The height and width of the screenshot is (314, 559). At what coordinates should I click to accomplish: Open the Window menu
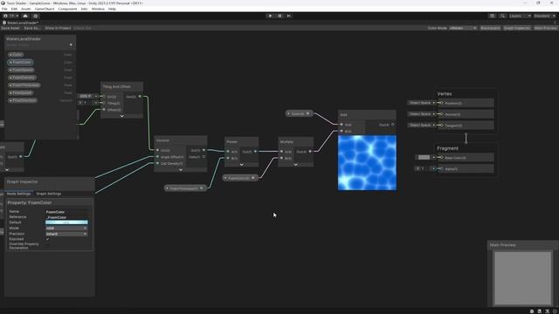tap(98, 9)
